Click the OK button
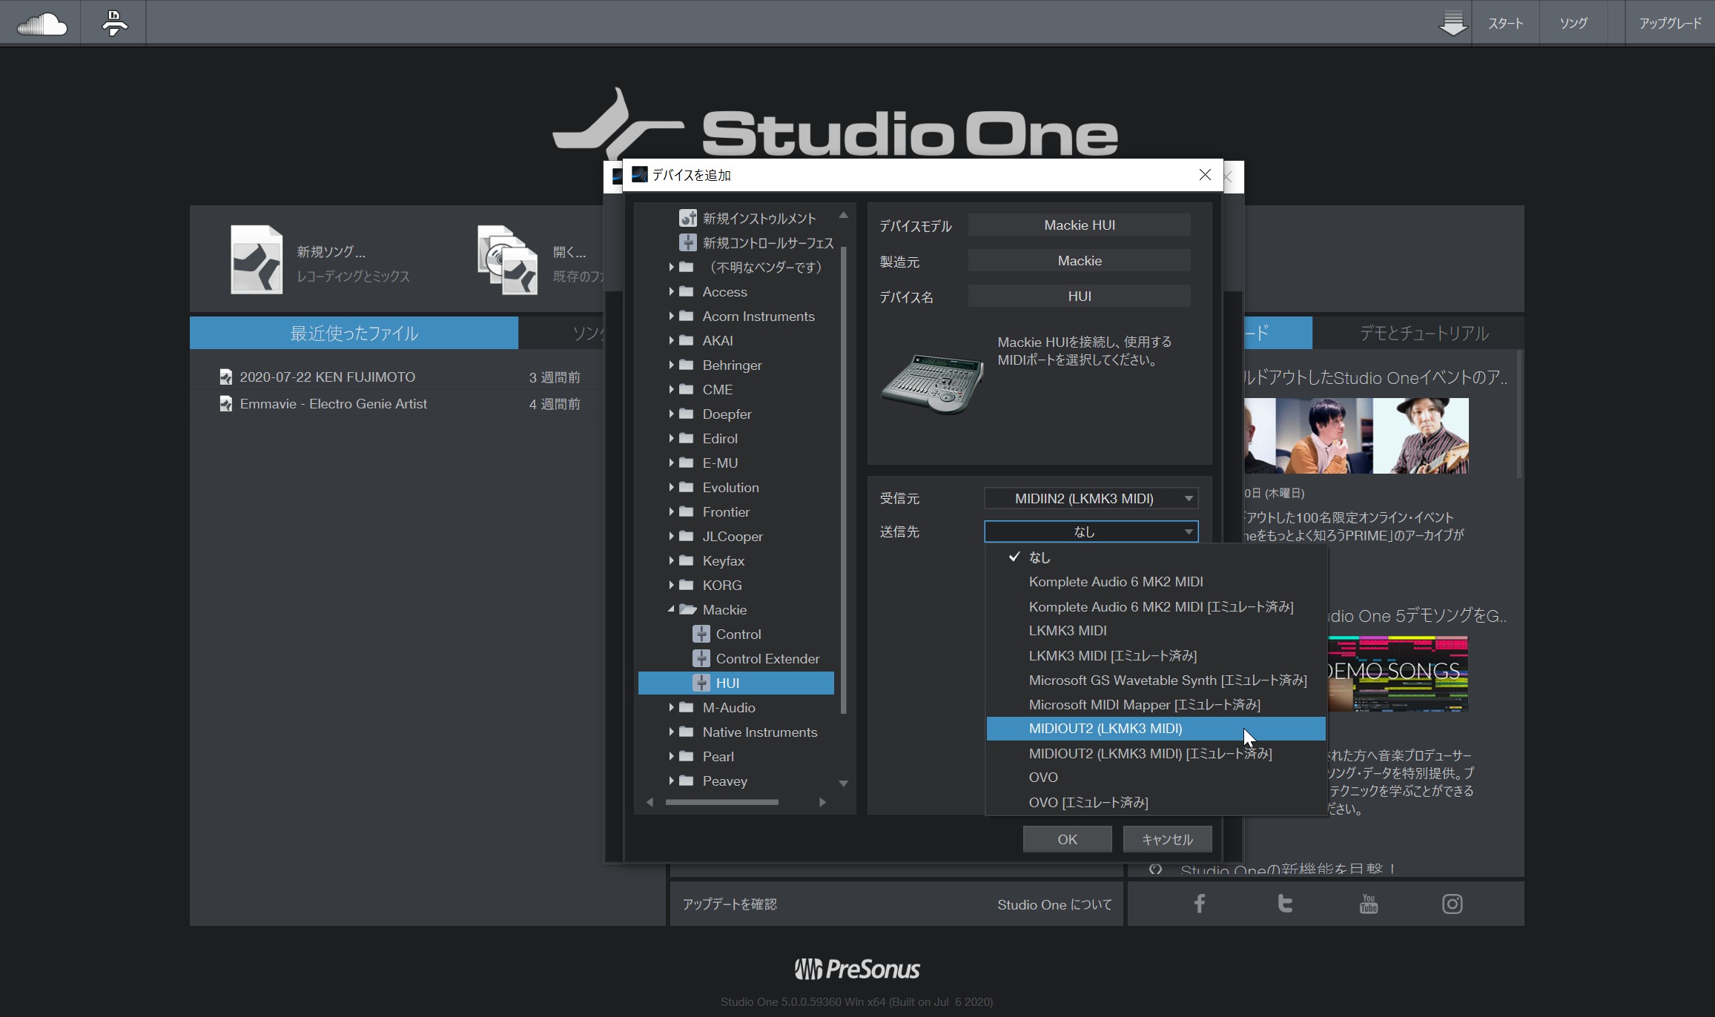Viewport: 1715px width, 1017px height. 1067,839
